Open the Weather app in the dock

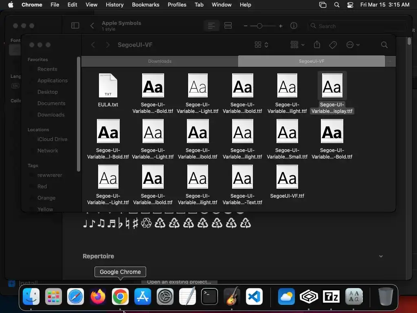(x=286, y=297)
